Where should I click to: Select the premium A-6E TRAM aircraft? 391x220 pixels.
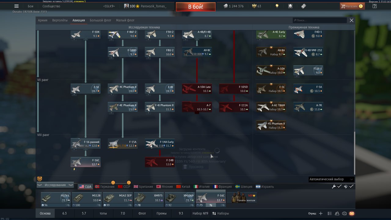[x=271, y=107]
